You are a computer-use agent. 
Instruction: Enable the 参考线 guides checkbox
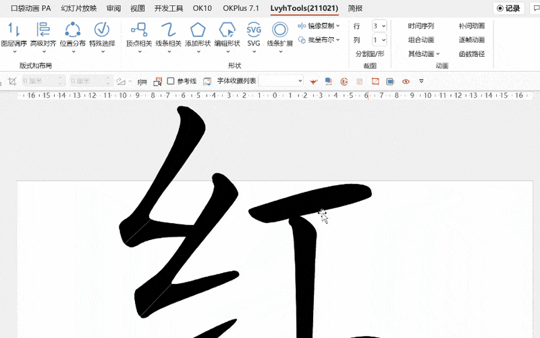click(x=171, y=81)
